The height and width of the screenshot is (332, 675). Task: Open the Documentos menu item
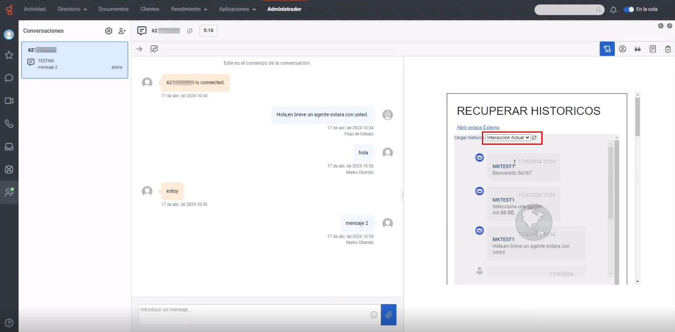pos(114,9)
